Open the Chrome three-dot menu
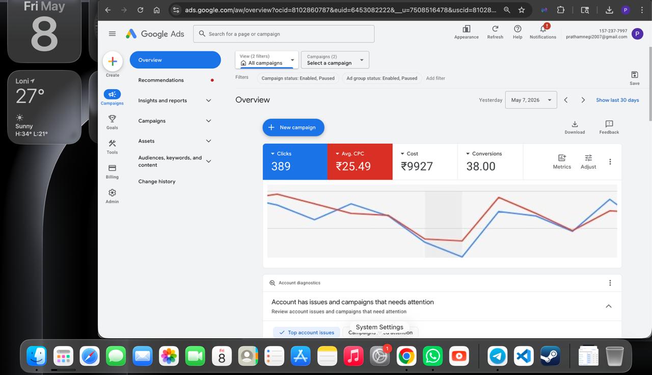 pyautogui.click(x=641, y=10)
